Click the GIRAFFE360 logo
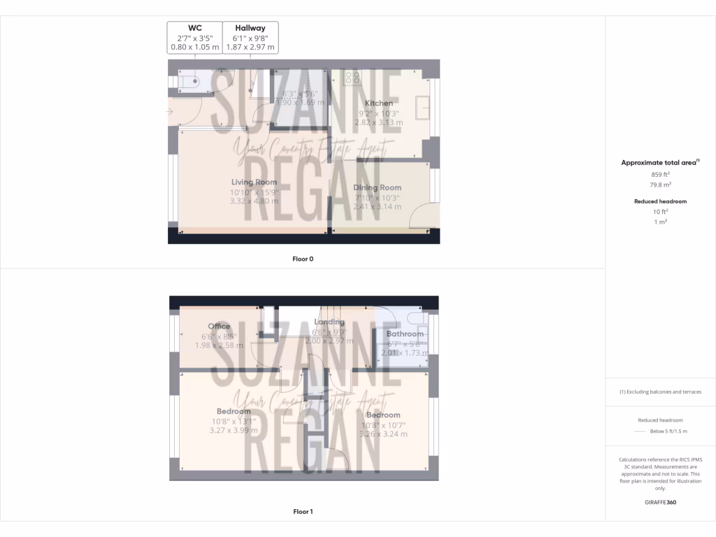 (660, 502)
